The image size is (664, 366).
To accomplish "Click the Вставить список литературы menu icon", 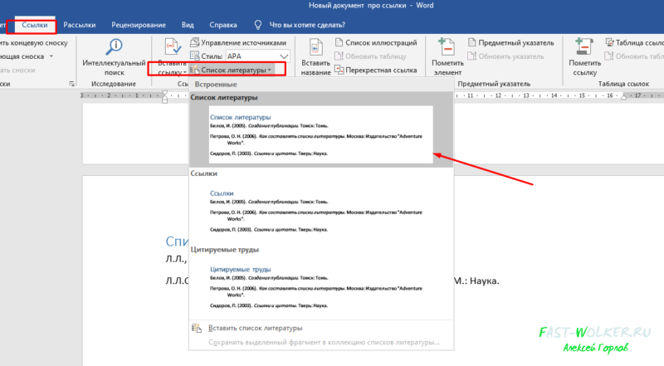I will pyautogui.click(x=197, y=328).
